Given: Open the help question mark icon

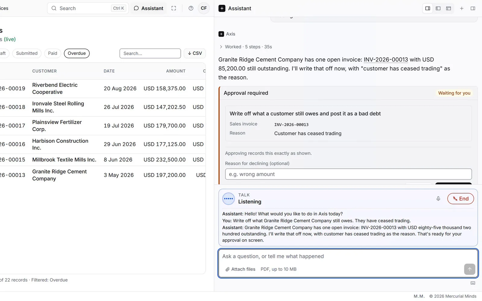Looking at the screenshot, I should [x=191, y=8].
